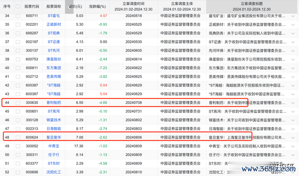Click stock code 300137
Screen dimensions: 299x176
(x=32, y=50)
